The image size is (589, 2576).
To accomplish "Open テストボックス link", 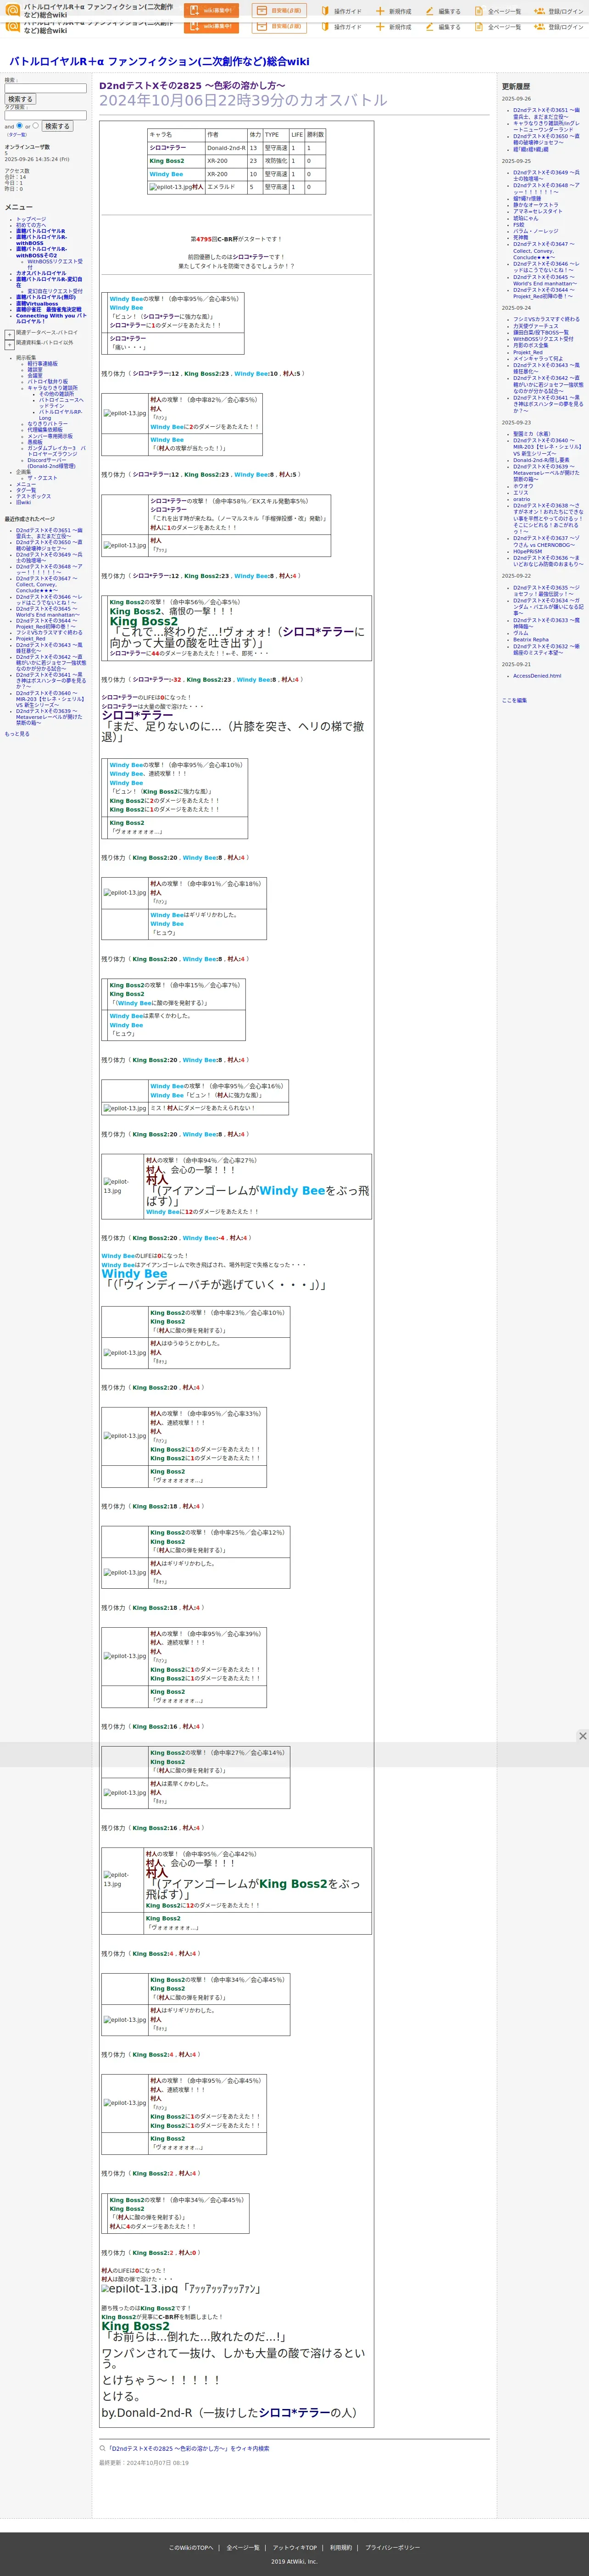I will pyautogui.click(x=33, y=496).
